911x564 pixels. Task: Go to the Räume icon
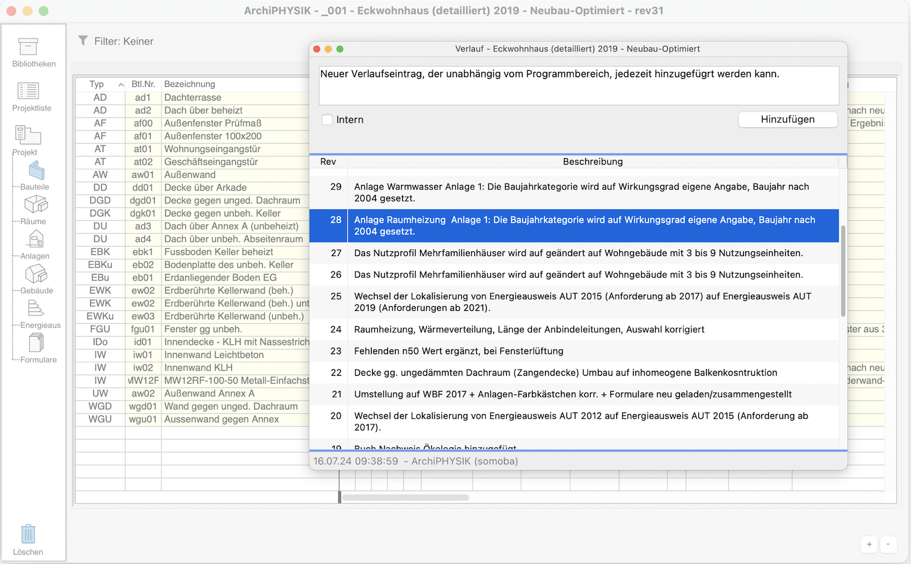[36, 205]
